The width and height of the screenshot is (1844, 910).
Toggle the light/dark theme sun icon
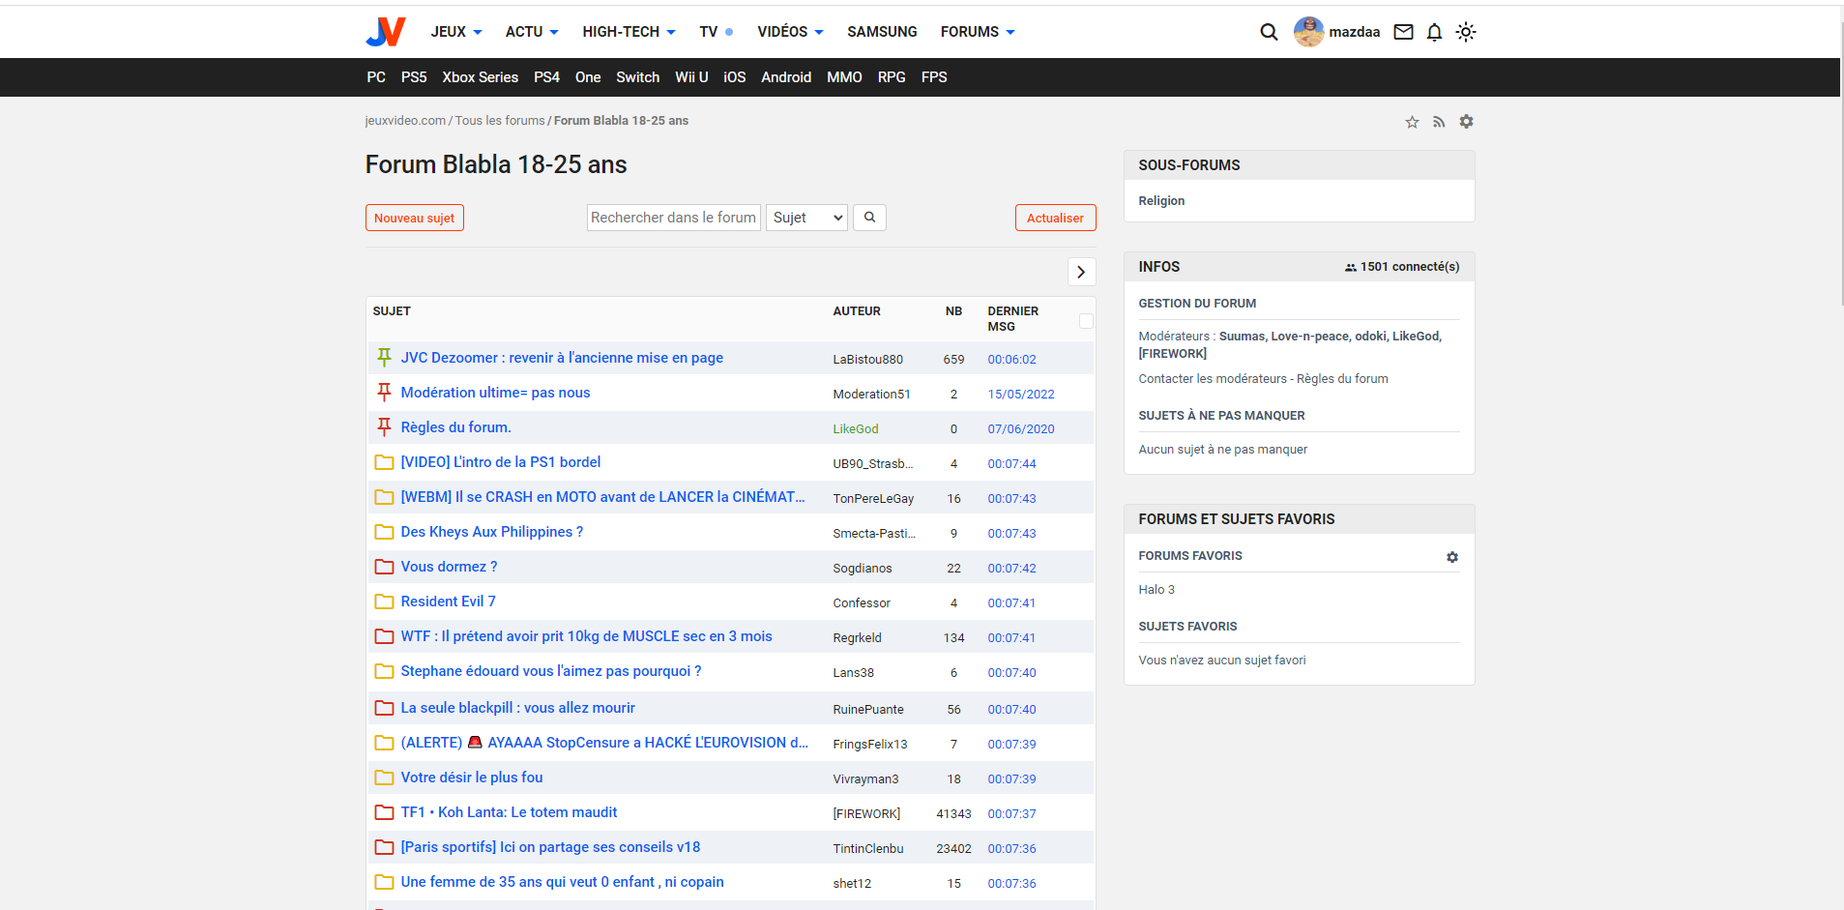point(1466,32)
